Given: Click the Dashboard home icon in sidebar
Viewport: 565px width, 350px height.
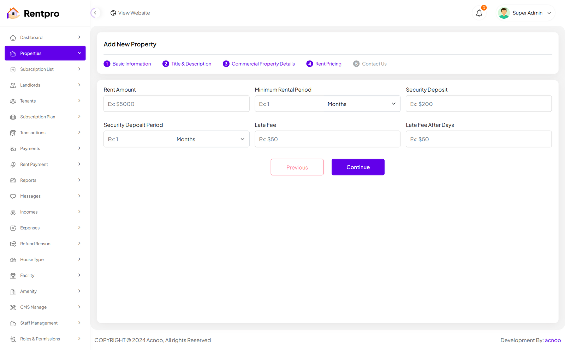Looking at the screenshot, I should [x=13, y=38].
